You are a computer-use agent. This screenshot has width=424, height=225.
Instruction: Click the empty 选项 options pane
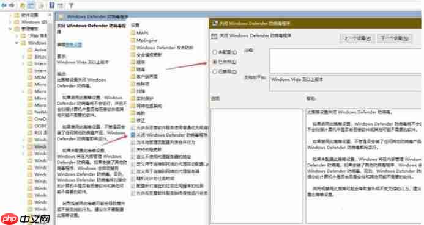[256, 165]
